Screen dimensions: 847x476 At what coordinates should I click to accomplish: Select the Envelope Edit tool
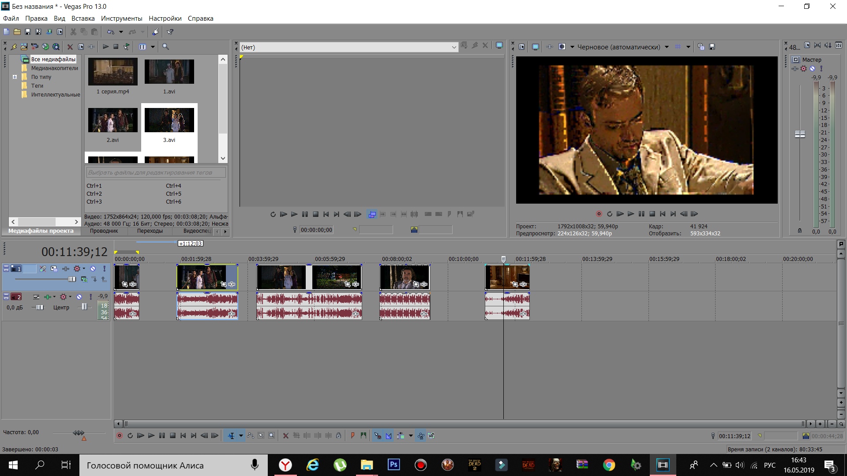coord(251,435)
